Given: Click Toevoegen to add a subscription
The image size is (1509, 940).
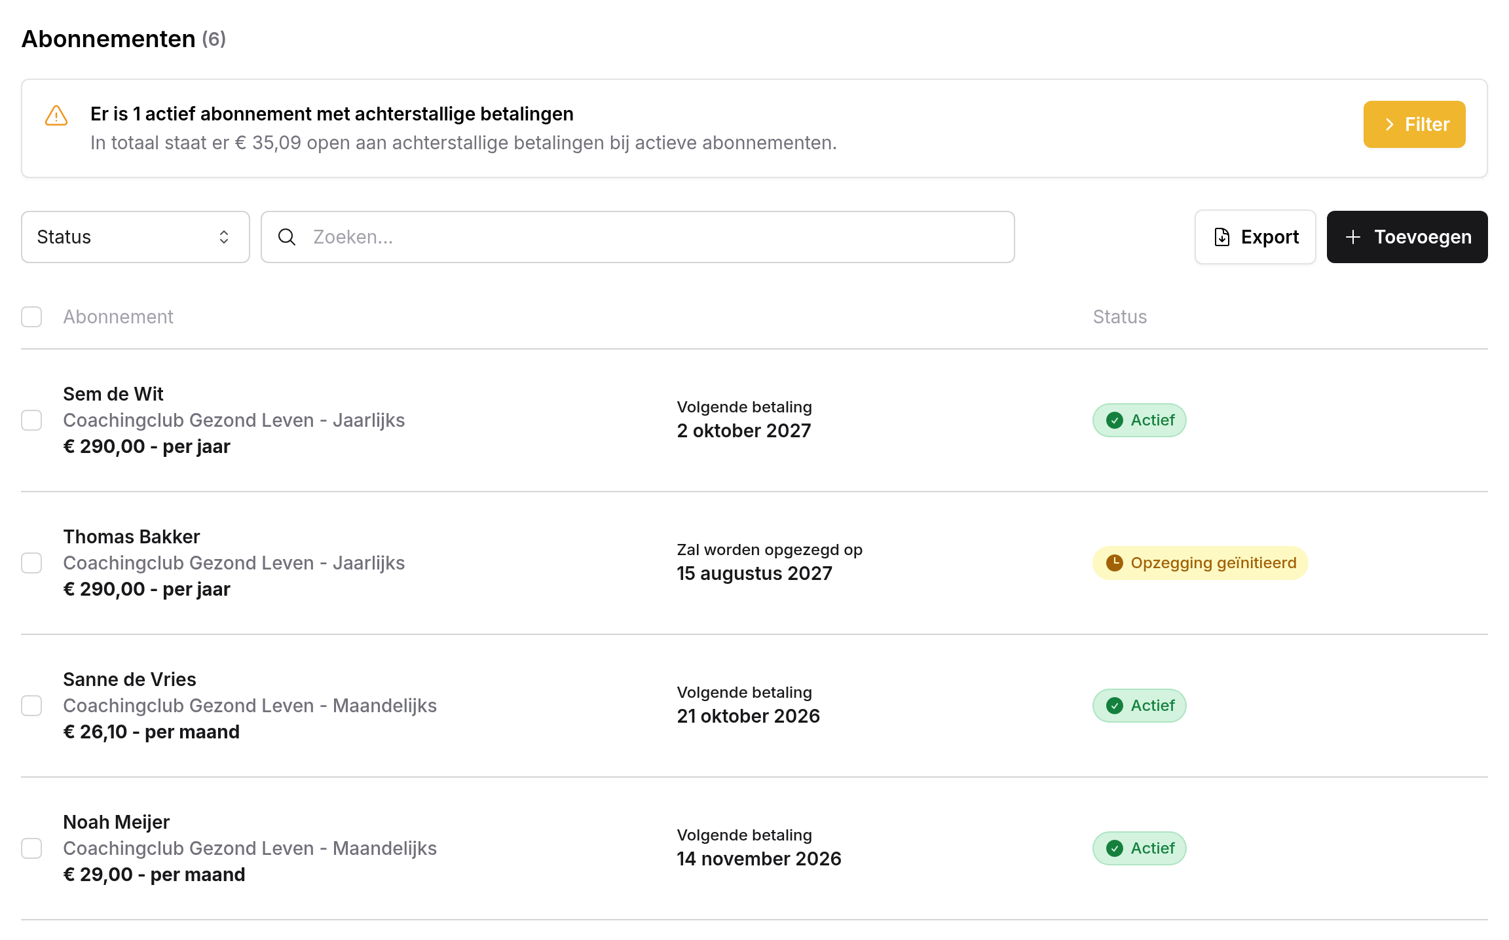Looking at the screenshot, I should (1407, 237).
